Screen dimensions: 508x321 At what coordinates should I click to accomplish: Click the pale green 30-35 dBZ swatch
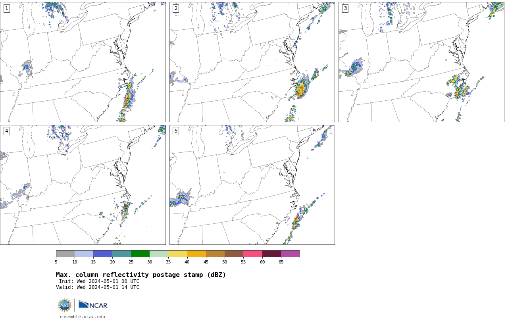(x=159, y=254)
